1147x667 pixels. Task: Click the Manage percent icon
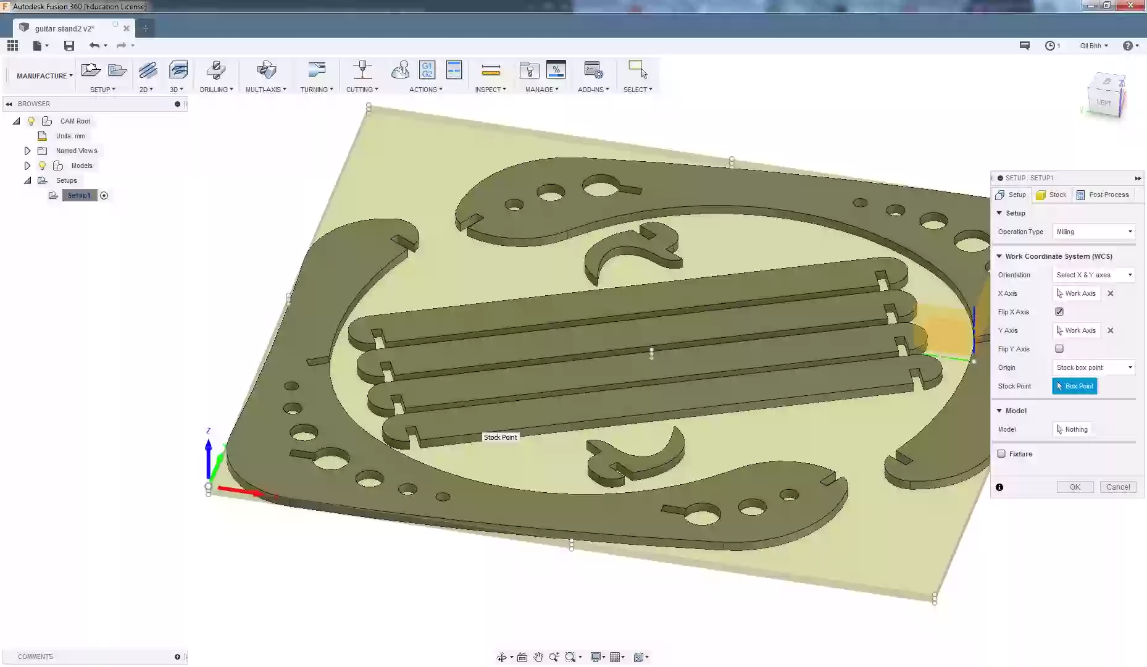pyautogui.click(x=556, y=70)
